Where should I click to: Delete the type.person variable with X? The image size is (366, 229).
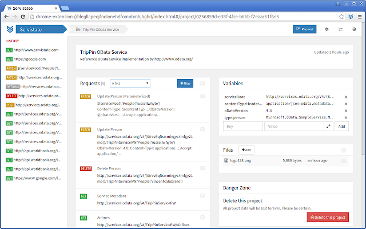tap(346, 117)
